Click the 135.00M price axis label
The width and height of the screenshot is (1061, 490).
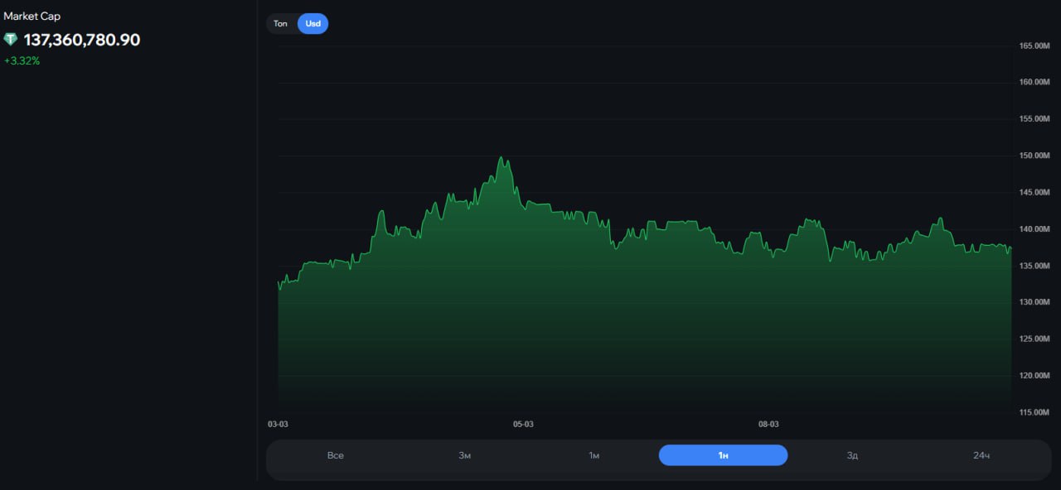tap(1034, 266)
